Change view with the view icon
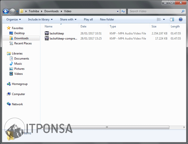Image resolution: width=188 pixels, height=144 pixels. 158,19
